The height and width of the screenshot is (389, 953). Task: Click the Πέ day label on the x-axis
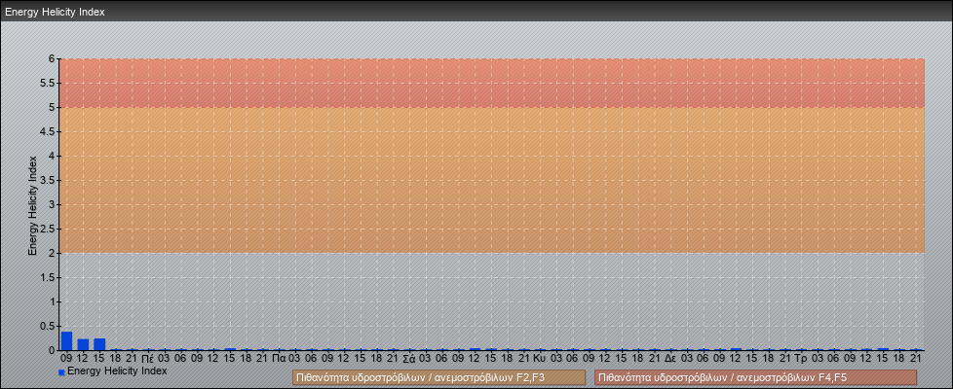click(x=148, y=359)
